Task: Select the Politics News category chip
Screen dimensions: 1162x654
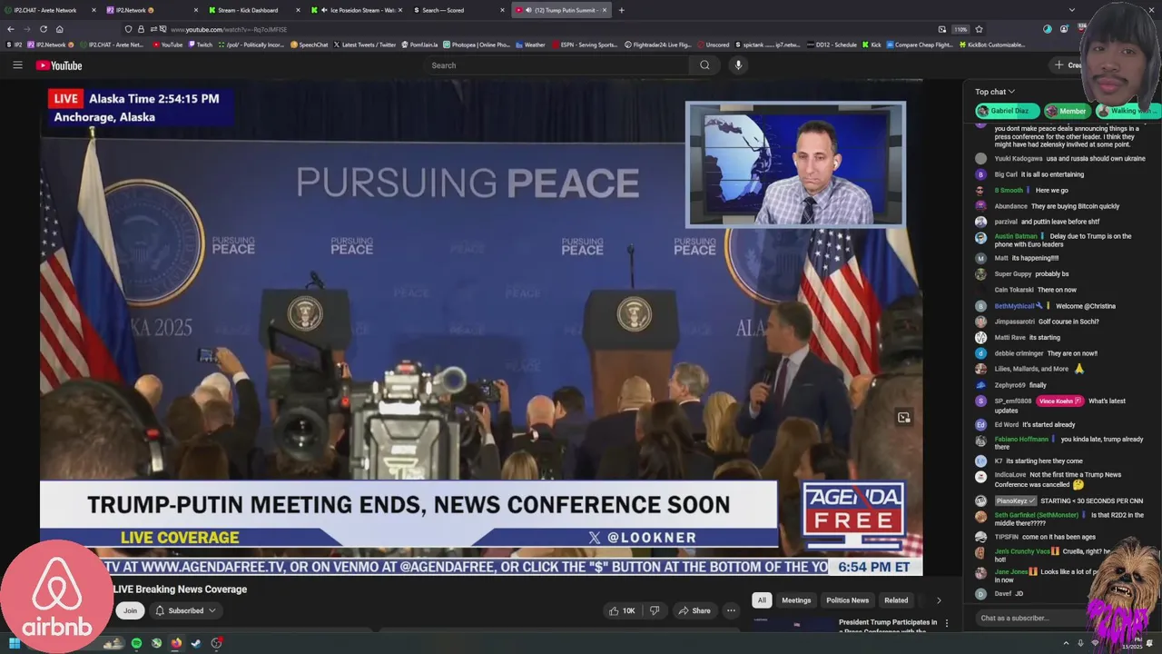Action: tap(847, 600)
